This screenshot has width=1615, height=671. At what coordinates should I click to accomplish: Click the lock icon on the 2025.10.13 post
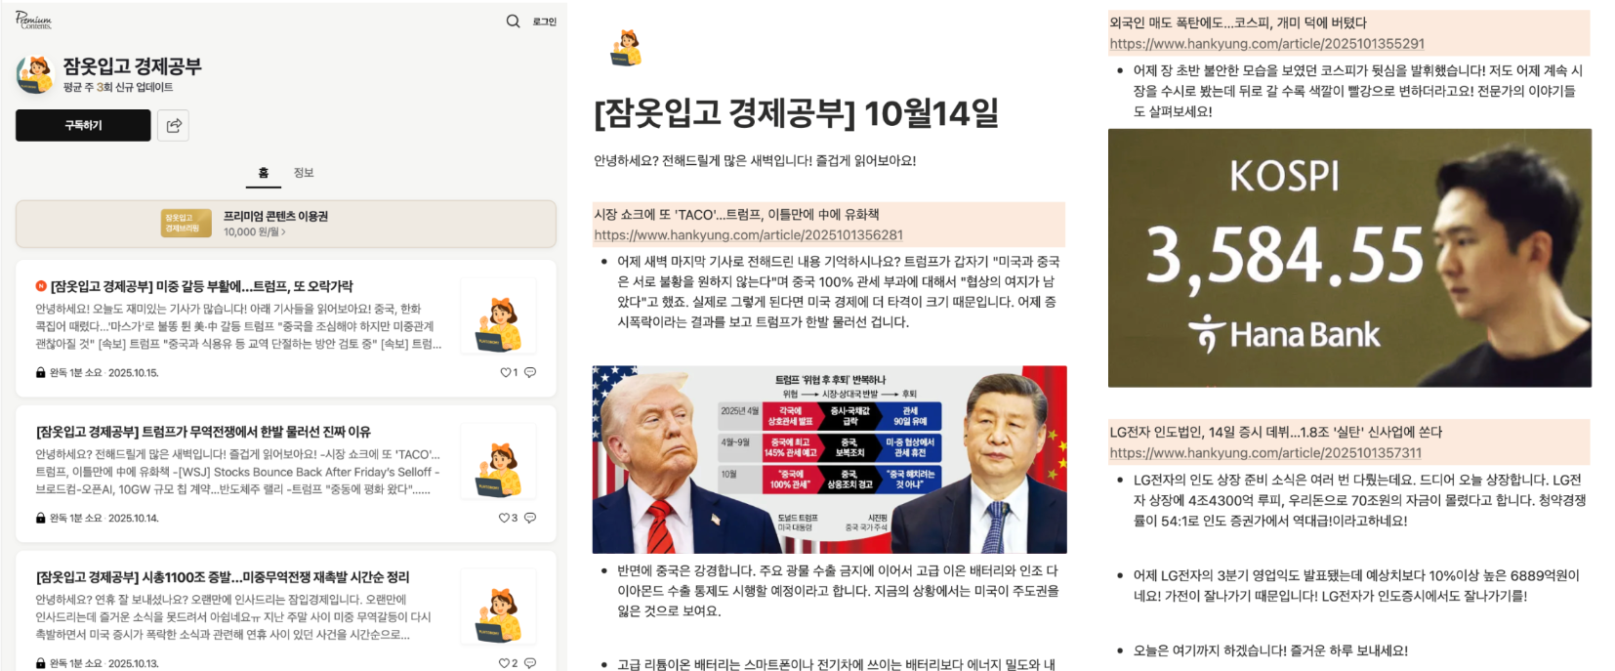41,663
